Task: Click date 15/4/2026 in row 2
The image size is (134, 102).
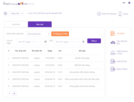Action: tap(50, 65)
